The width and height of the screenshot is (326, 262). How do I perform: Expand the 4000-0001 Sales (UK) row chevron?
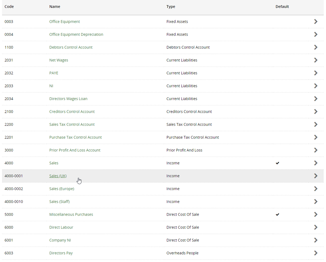316,176
